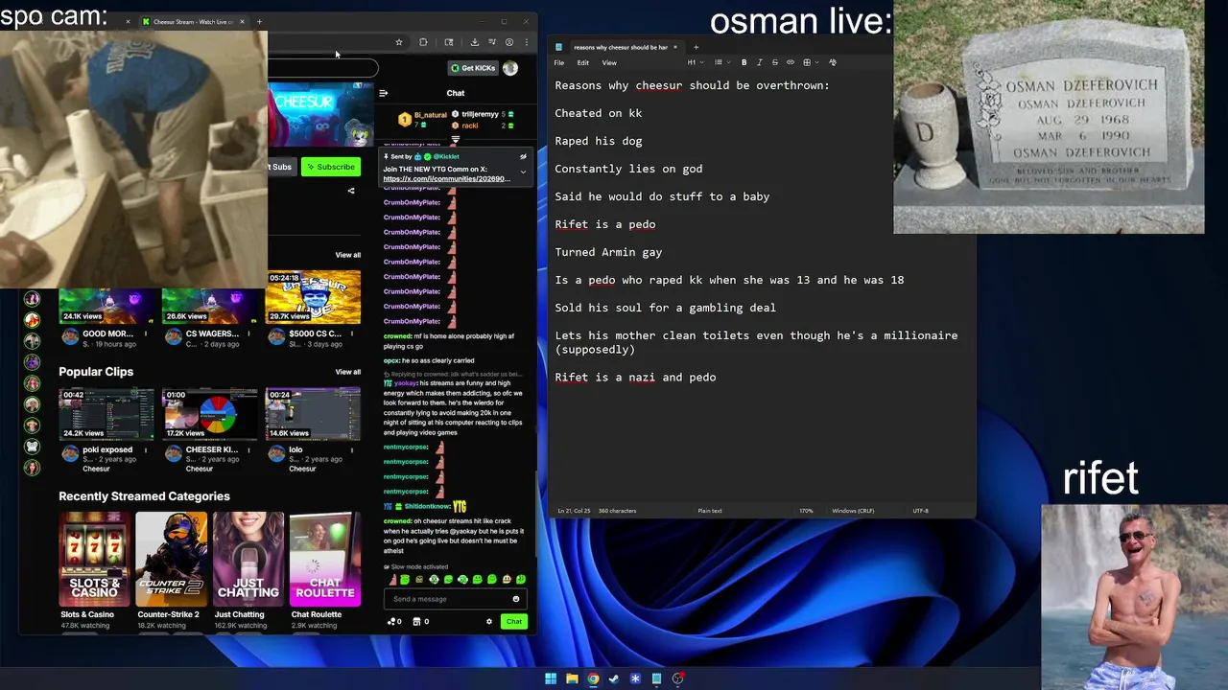This screenshot has height=690, width=1228.
Task: Open the Chrome extensions puzzle icon
Action: (x=423, y=42)
